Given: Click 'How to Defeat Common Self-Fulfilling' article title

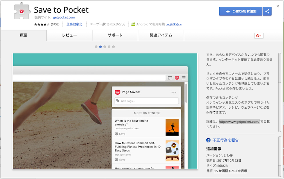Looking at the screenshot, I should [138, 147].
